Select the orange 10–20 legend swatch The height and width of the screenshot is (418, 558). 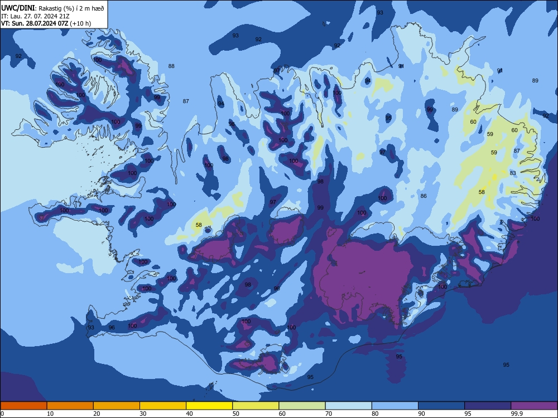(x=70, y=406)
